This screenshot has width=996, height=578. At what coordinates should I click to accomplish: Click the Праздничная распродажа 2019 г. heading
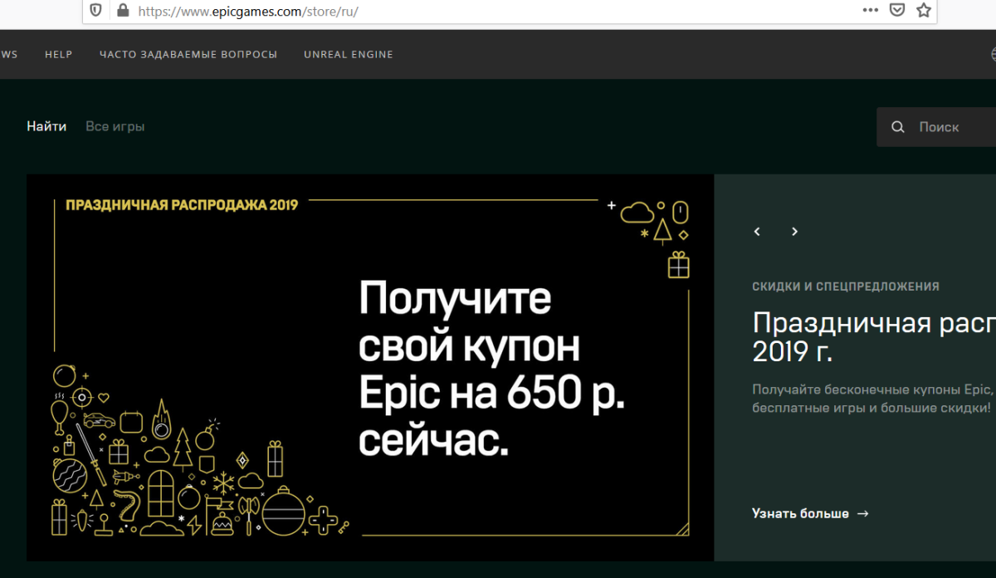point(874,336)
